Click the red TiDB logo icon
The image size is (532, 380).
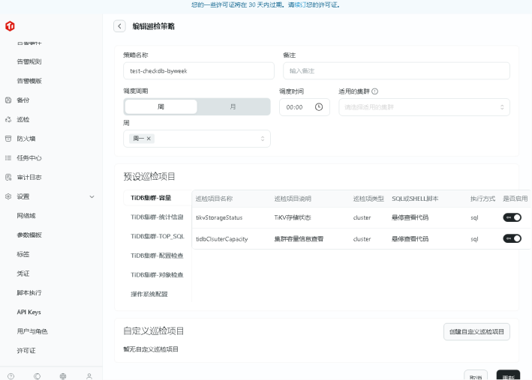coord(10,26)
